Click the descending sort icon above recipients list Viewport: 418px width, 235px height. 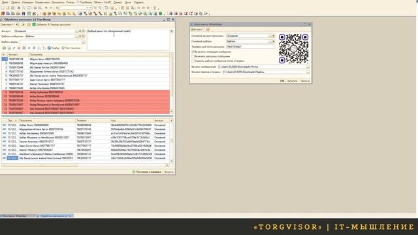tap(44, 48)
